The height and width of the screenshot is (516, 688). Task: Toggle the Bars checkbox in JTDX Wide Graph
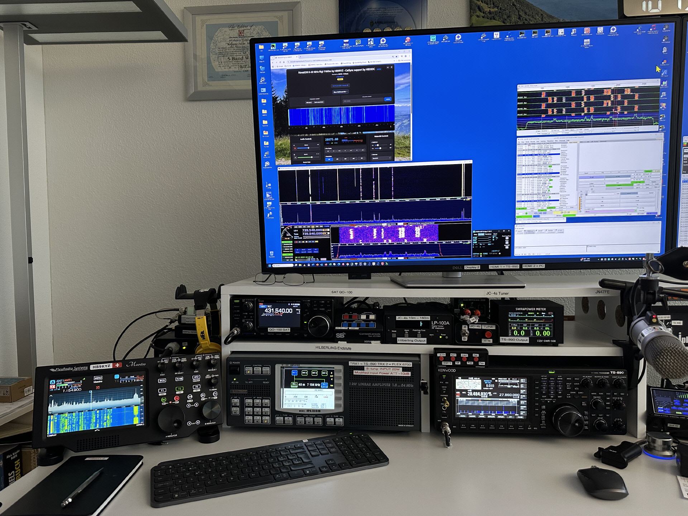tap(536, 131)
